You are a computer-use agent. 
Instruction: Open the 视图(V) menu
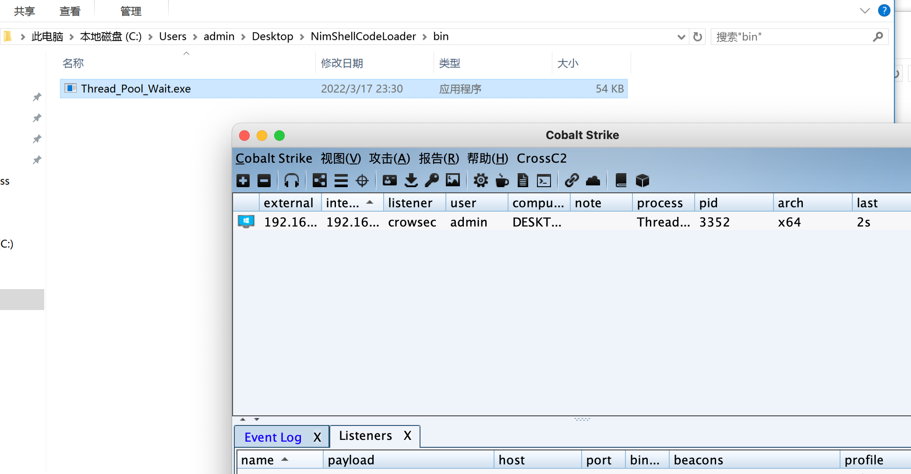[x=341, y=158]
